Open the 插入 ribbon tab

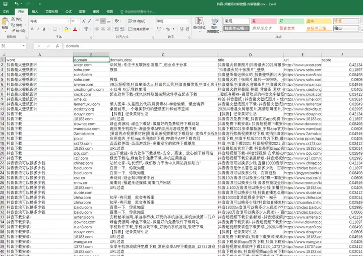tap(35, 12)
